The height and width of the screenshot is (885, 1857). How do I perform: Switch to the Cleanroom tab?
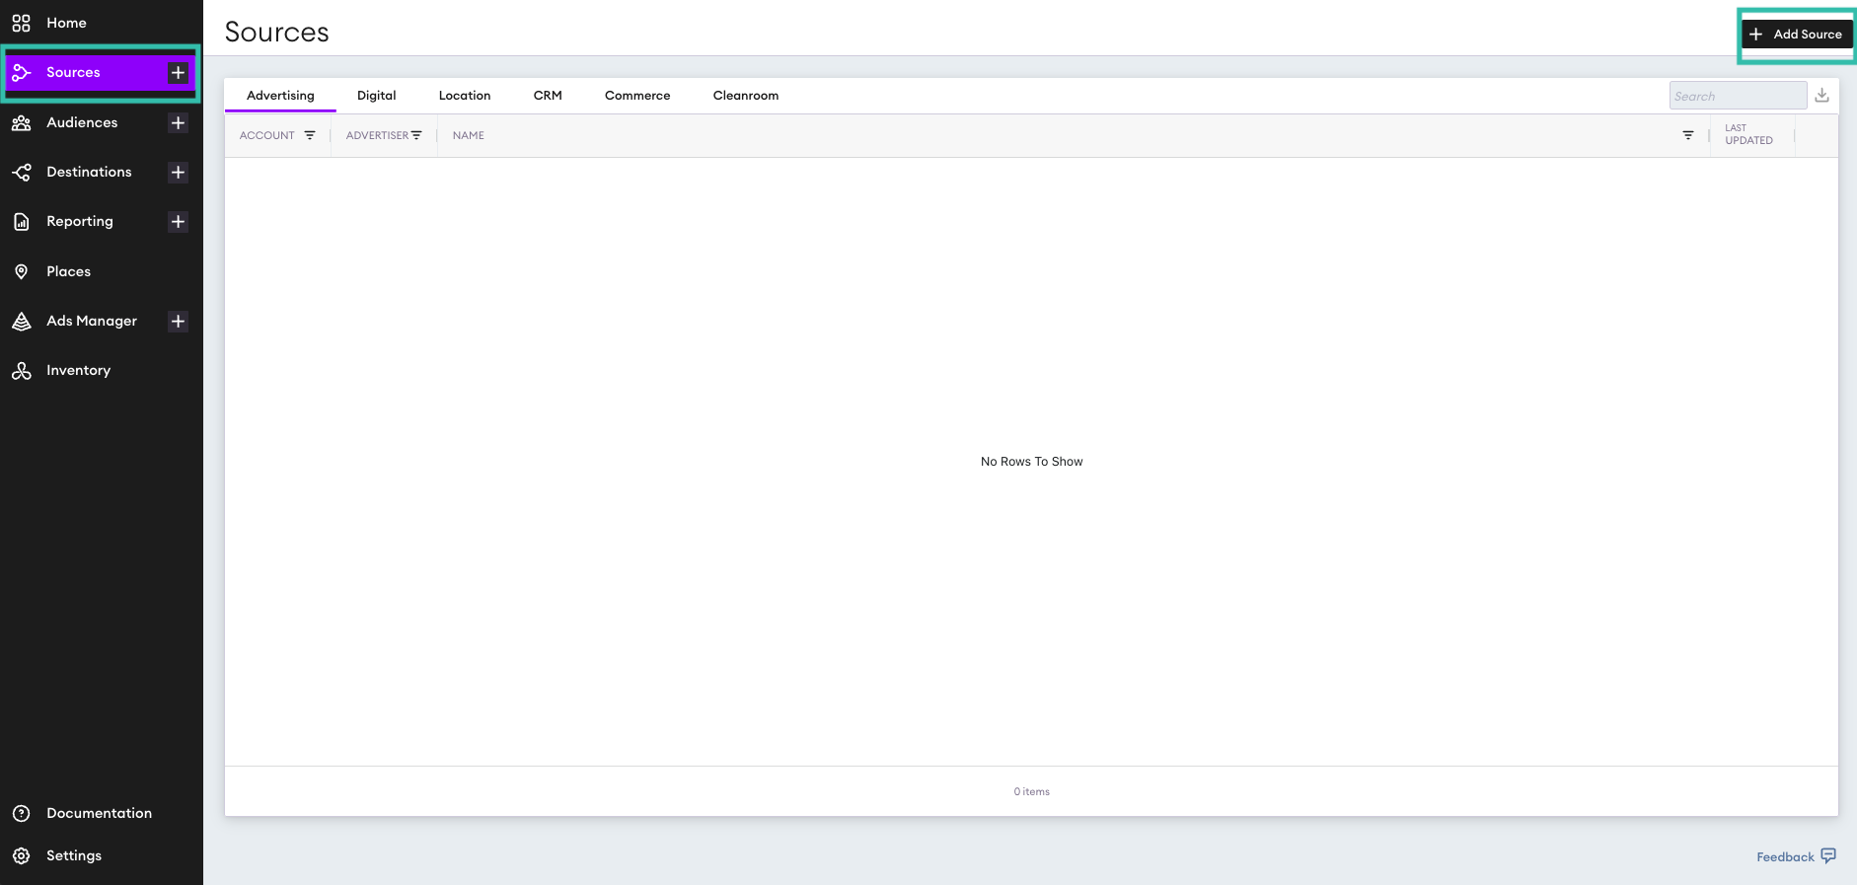click(746, 96)
